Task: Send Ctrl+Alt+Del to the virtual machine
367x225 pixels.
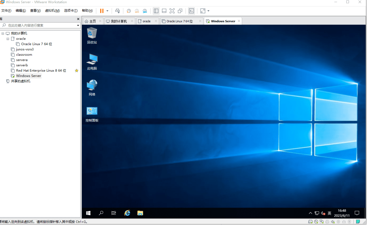Action: click(x=118, y=11)
